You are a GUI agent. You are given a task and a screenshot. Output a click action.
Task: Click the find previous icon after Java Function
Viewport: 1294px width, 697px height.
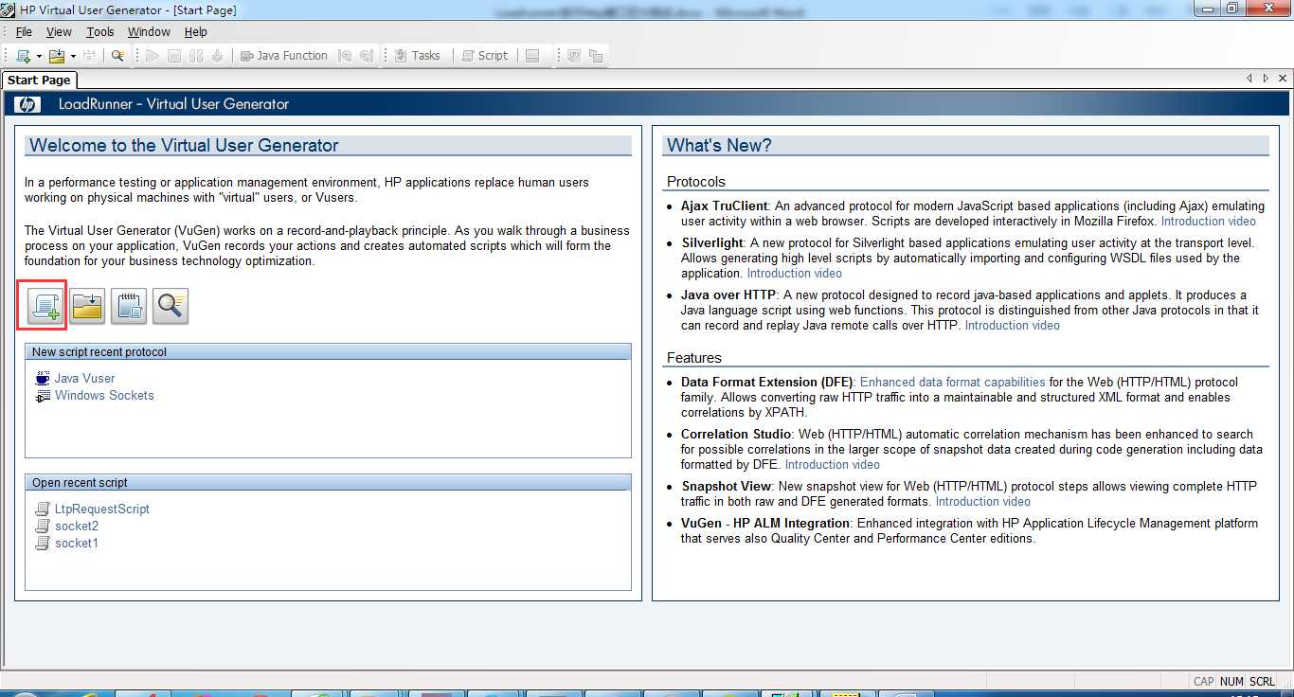click(345, 56)
